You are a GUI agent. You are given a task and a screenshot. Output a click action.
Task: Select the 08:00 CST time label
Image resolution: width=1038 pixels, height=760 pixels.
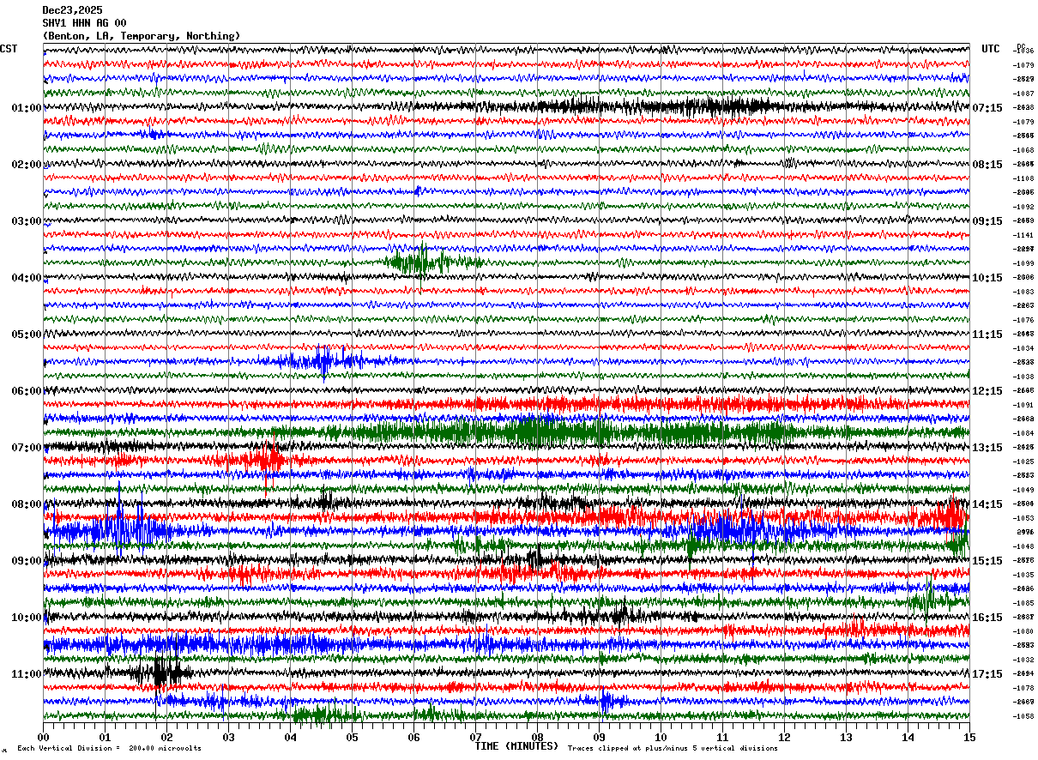tap(27, 504)
